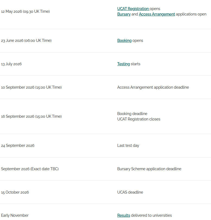Screen dimensions: 211x220
Task: Click the 10 September 2026 date text
Action: [x=31, y=87]
